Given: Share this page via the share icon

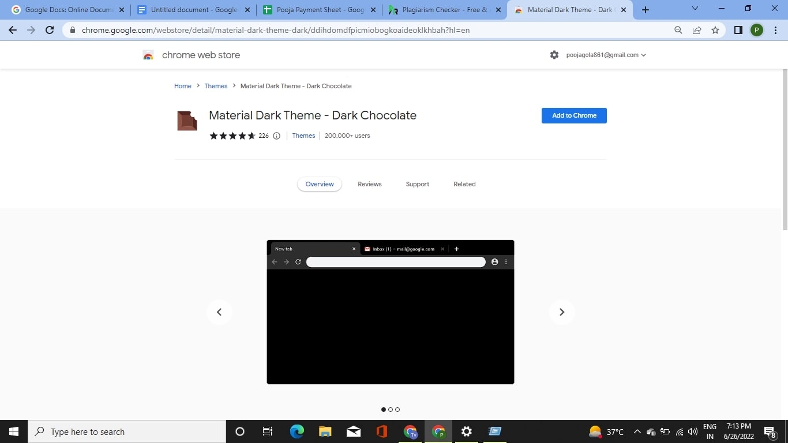Looking at the screenshot, I should click(697, 30).
